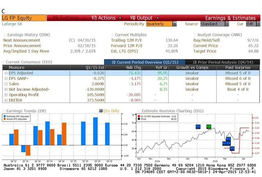Toggle the Q1s Only checkbox
This screenshot has height=177, width=262.
(101, 111)
